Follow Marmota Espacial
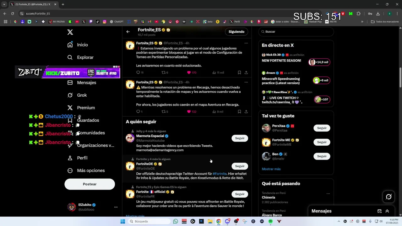 pyautogui.click(x=240, y=138)
